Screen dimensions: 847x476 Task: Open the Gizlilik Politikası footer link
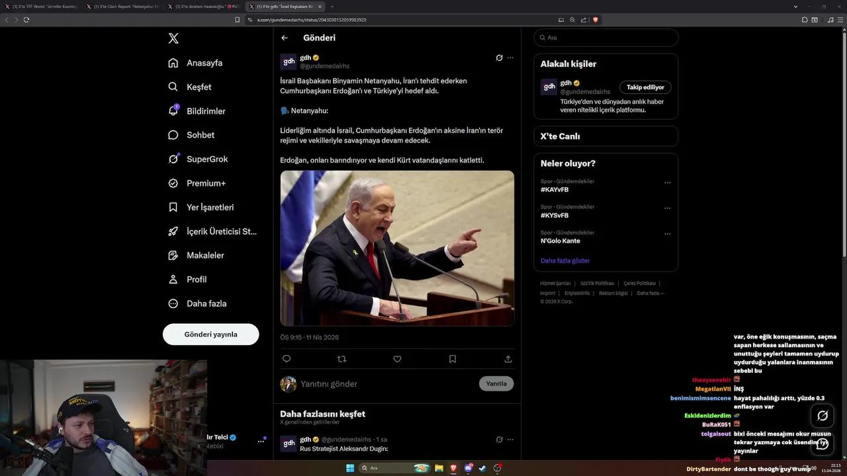597,283
